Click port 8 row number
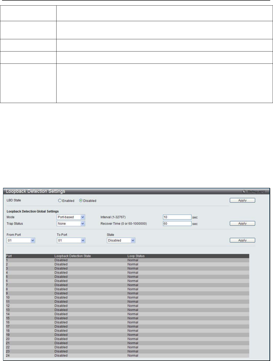Screen dimensions: 273x361 pos(7,289)
